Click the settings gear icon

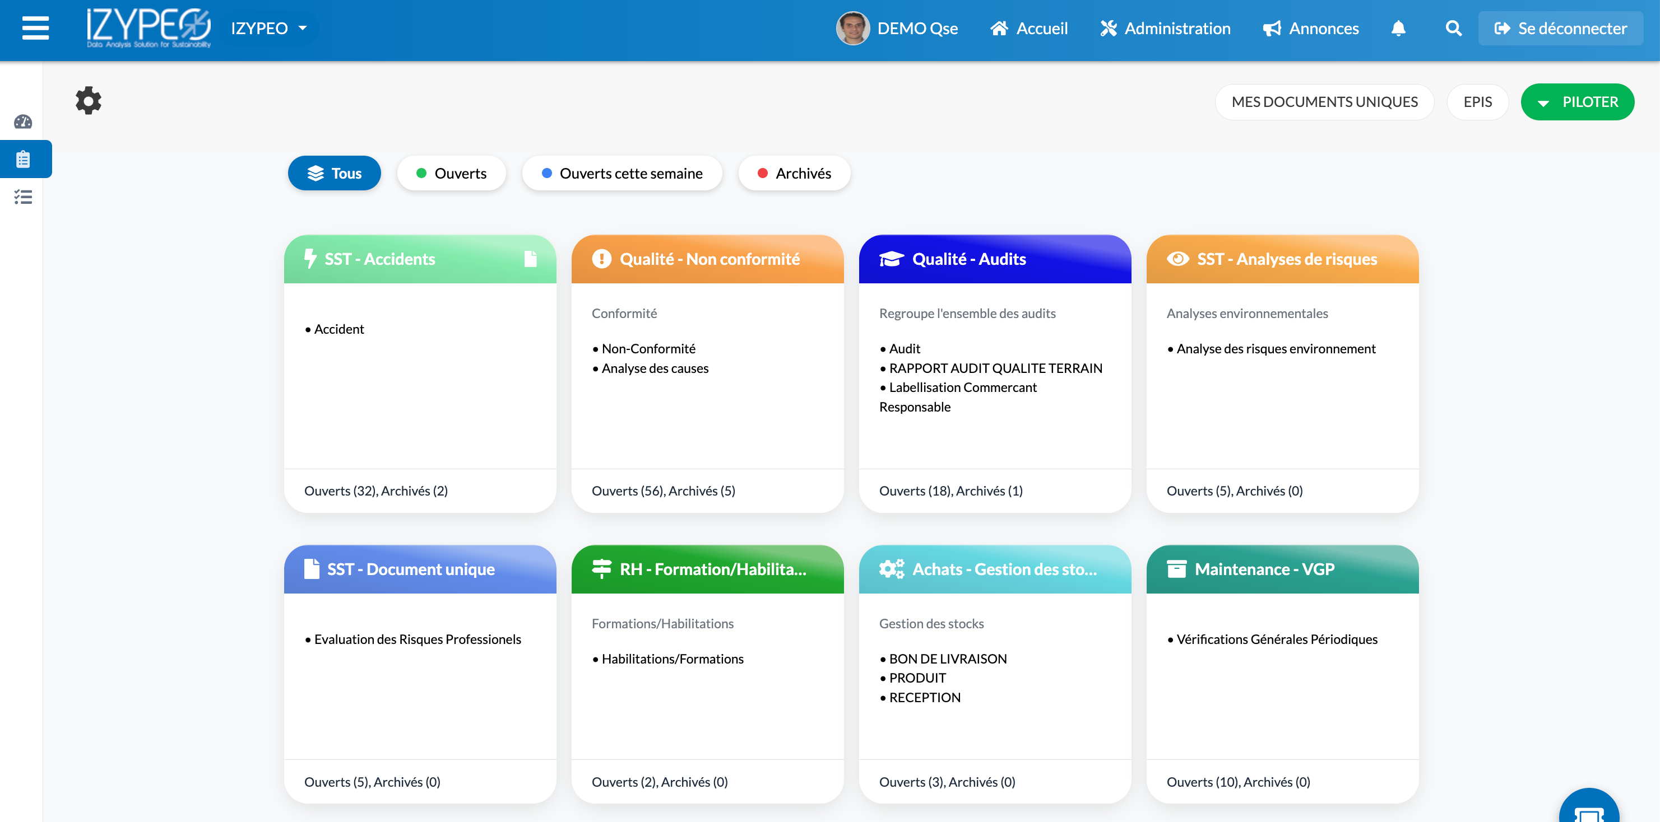click(89, 101)
